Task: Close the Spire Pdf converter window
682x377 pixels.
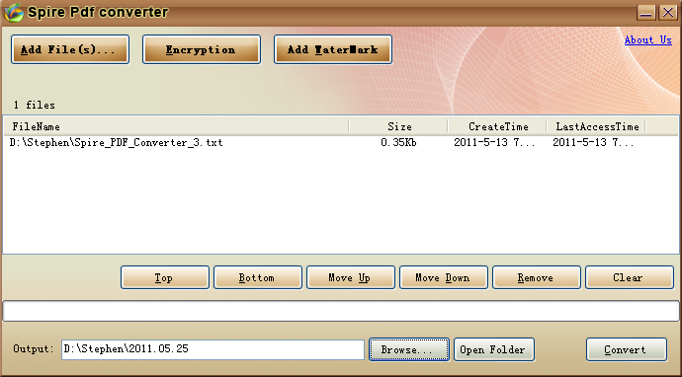Action: 667,12
